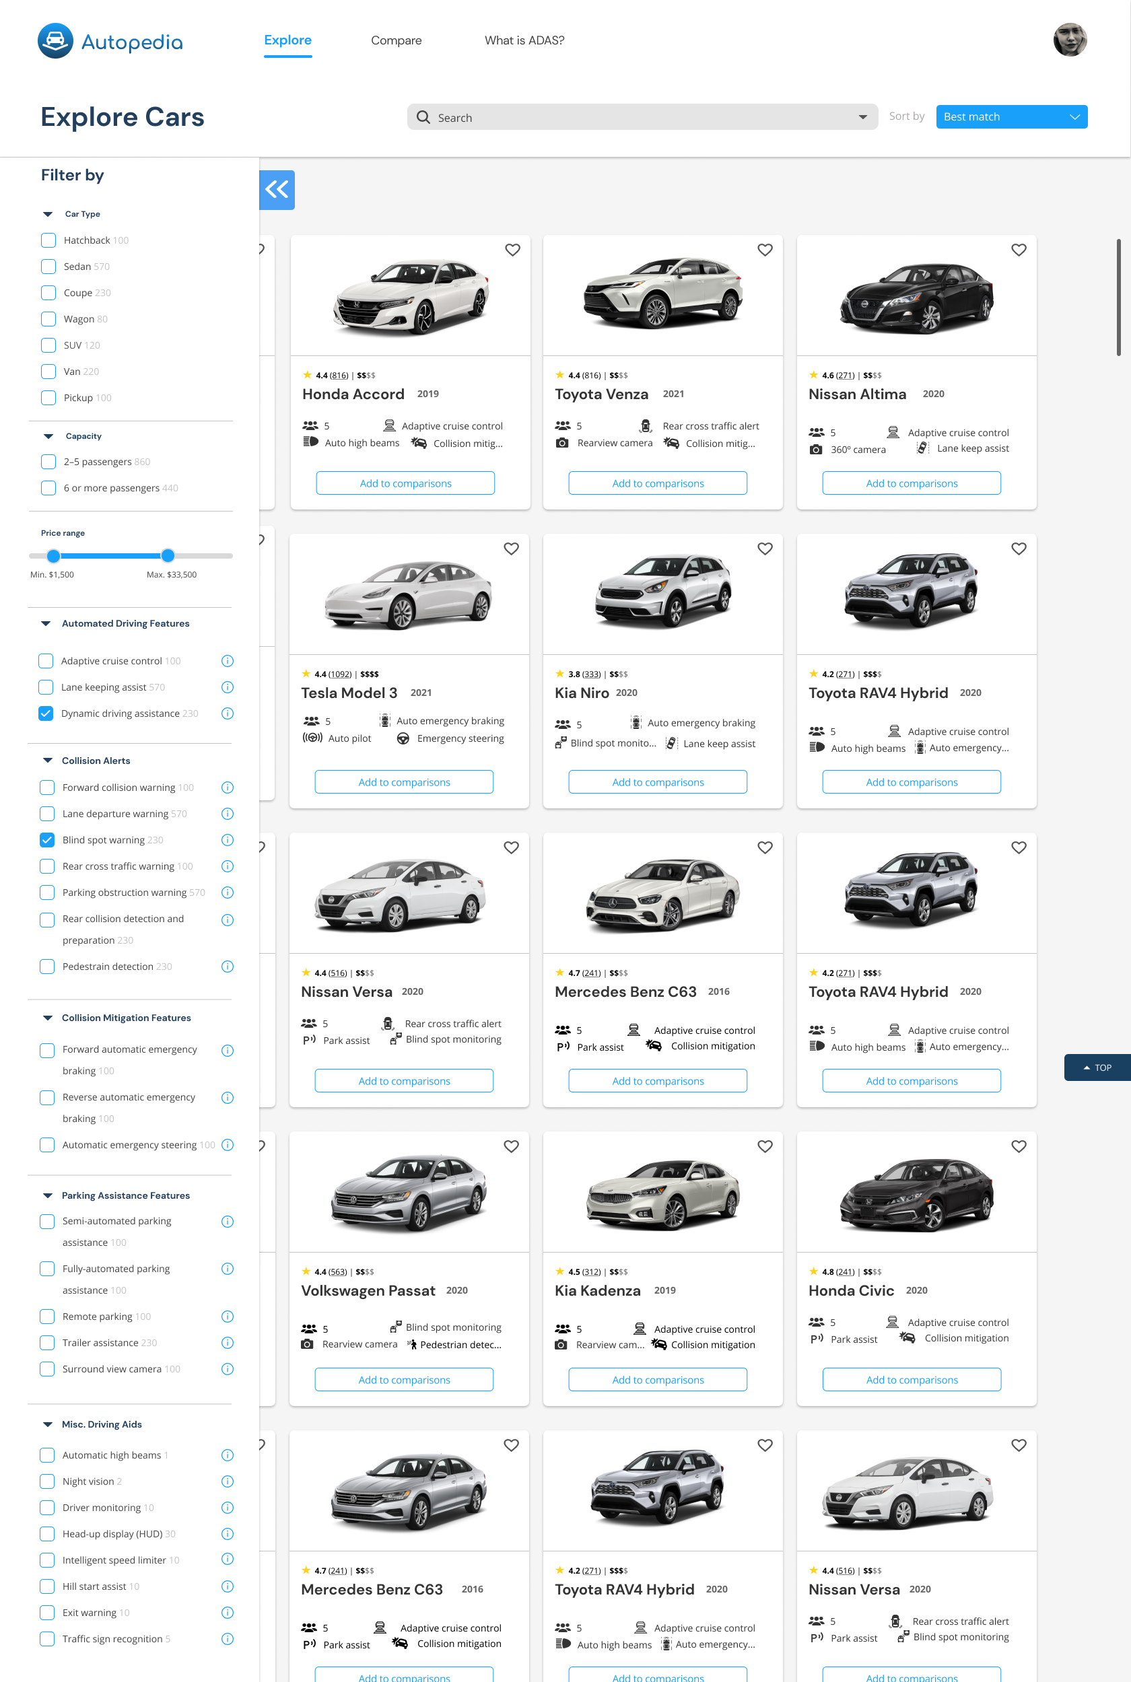Open the Kia Kadenza title
This screenshot has width=1131, height=1682.
click(597, 1290)
